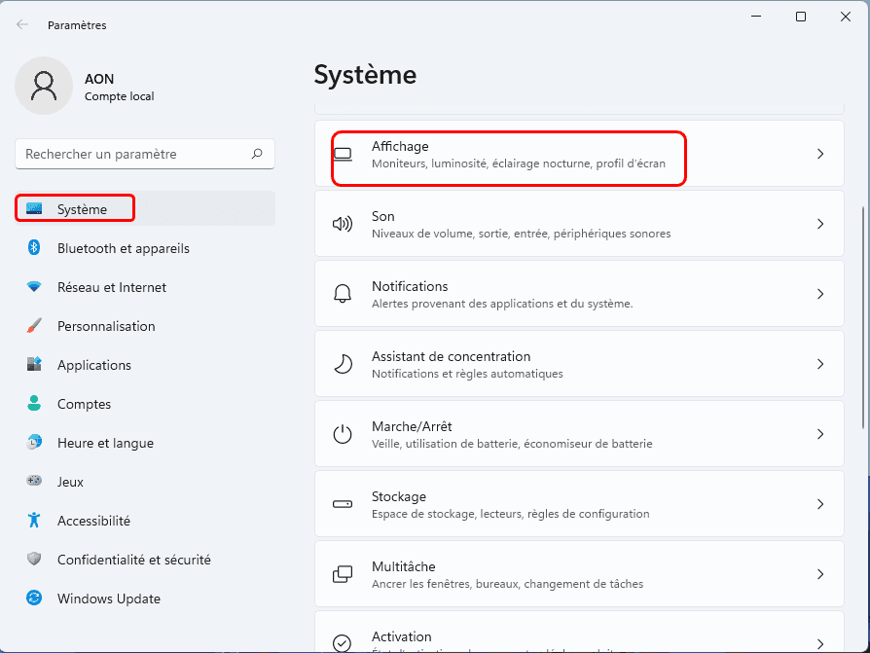Expand the Affichage settings chevron
870x653 pixels.
(x=820, y=154)
